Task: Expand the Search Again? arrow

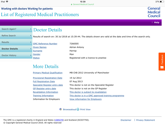Action: pos(31,29)
